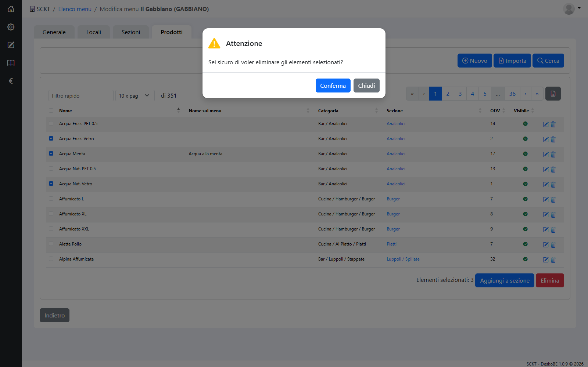Delete the Affumicato XL row
This screenshot has width=588, height=367.
(553, 215)
